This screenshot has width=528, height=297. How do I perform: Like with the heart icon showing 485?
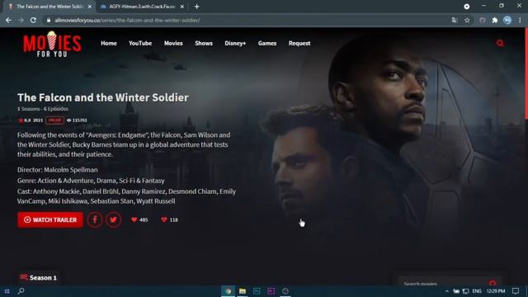[x=134, y=220]
